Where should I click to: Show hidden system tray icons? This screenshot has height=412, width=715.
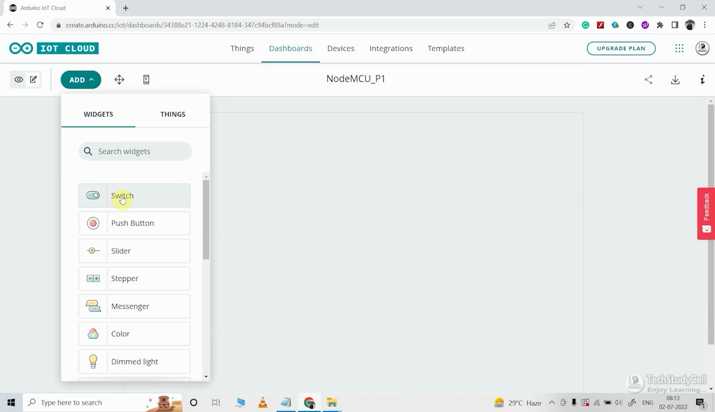coord(551,402)
